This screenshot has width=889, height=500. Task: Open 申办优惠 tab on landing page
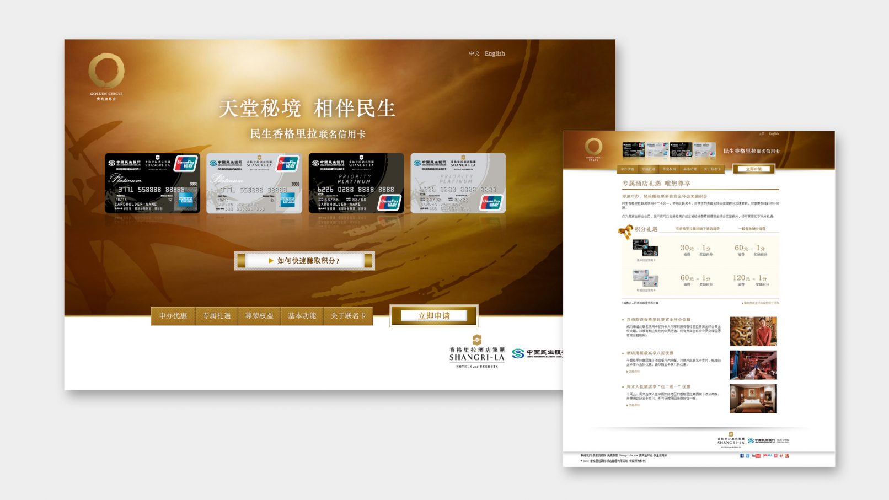pyautogui.click(x=173, y=316)
